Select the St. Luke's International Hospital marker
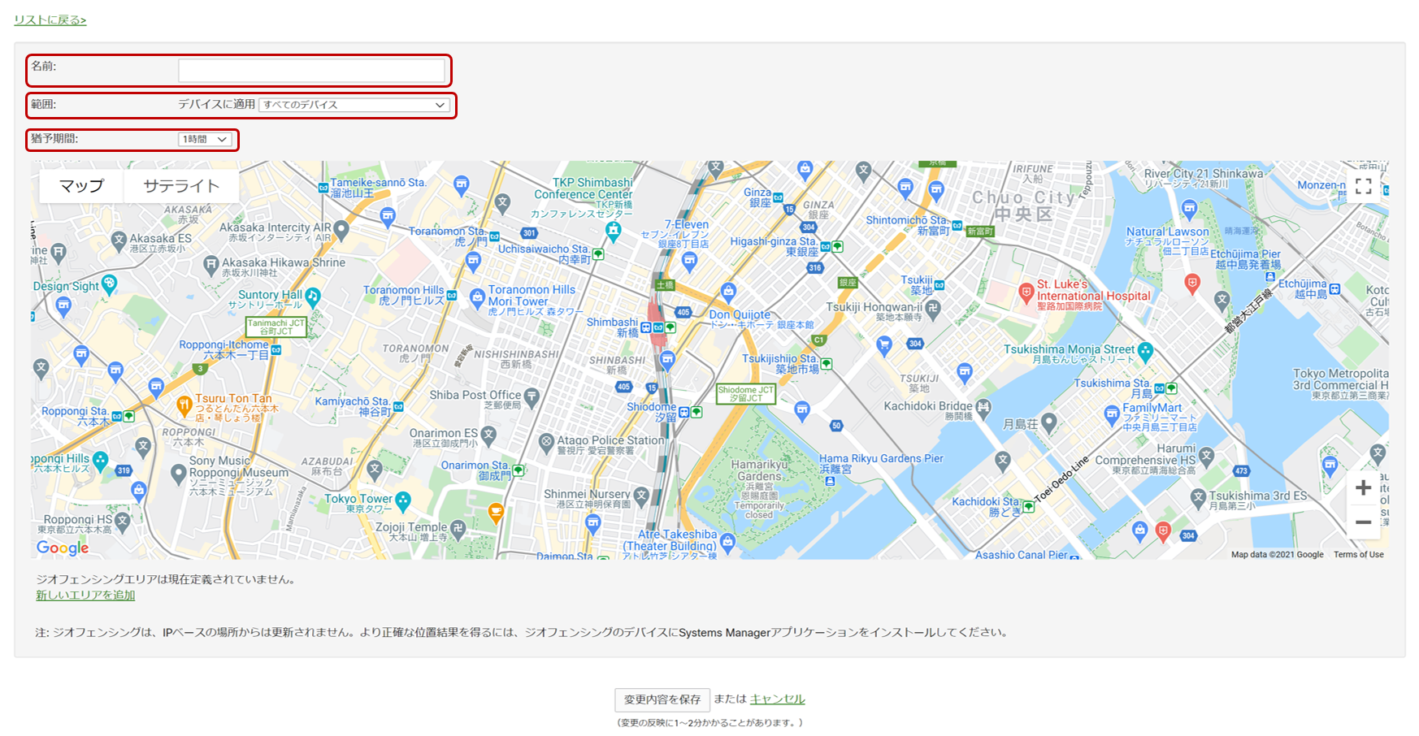The height and width of the screenshot is (736, 1419). pos(1026,292)
